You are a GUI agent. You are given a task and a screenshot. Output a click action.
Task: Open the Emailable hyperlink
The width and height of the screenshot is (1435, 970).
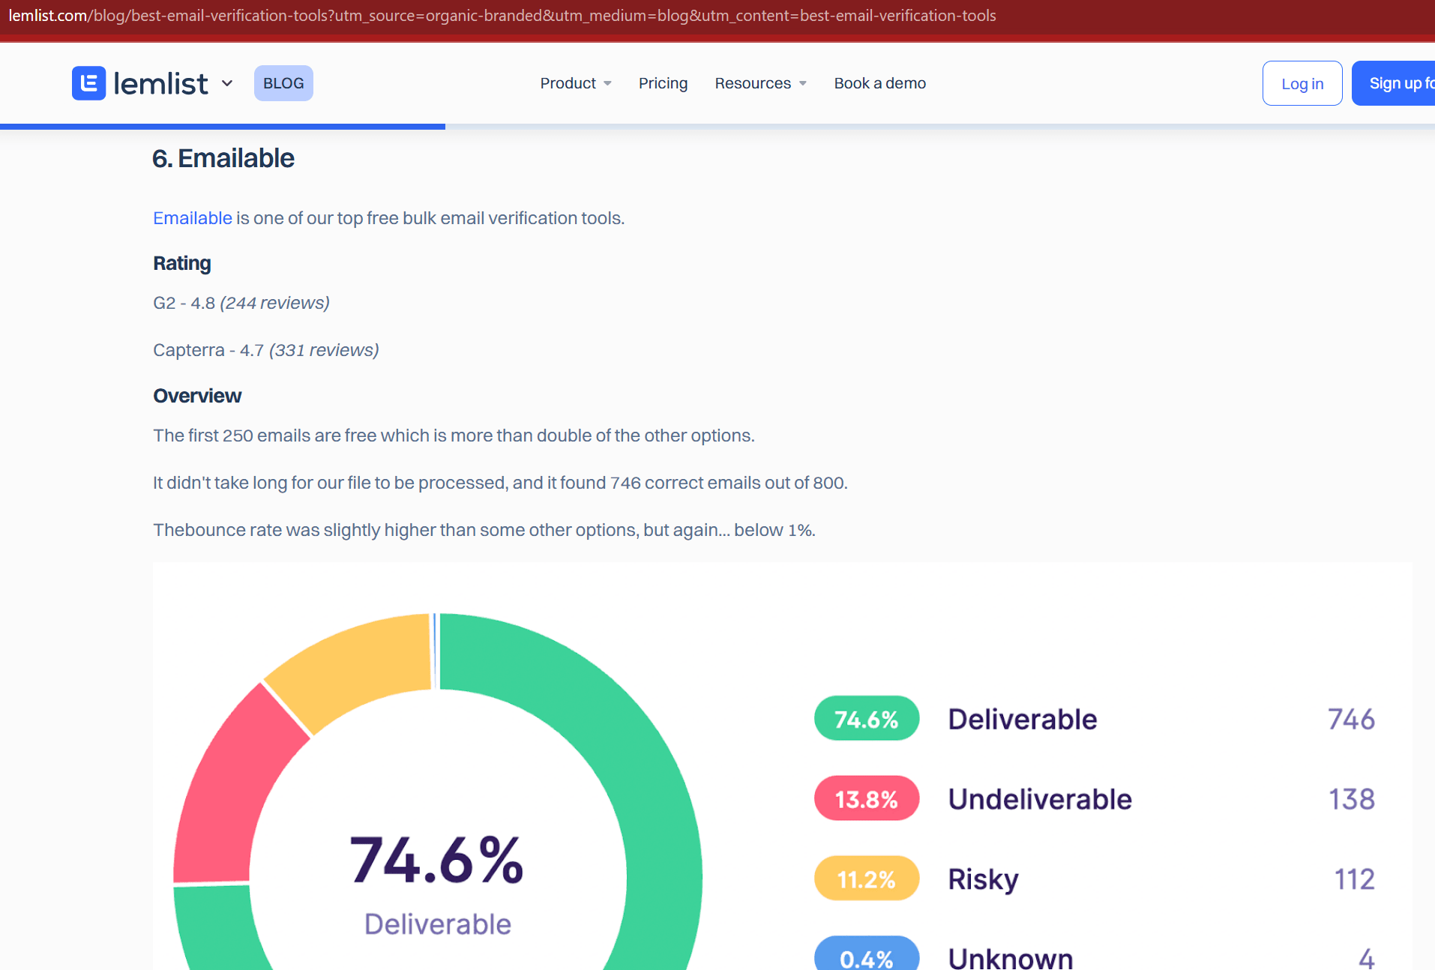(193, 218)
